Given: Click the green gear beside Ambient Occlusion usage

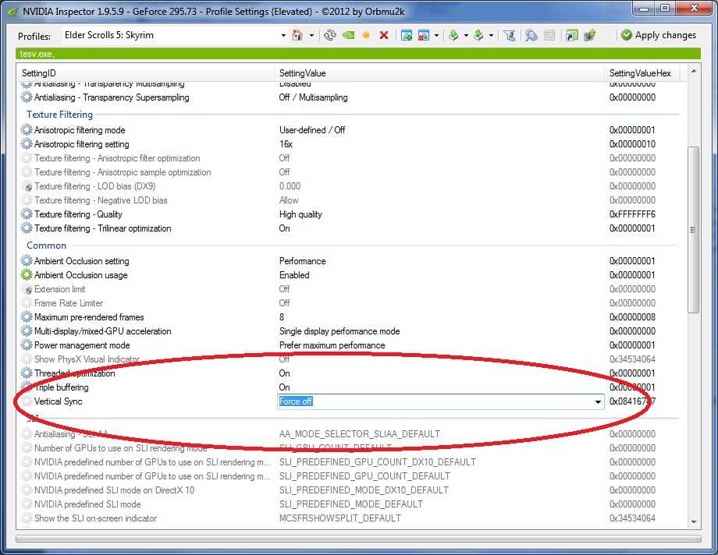Looking at the screenshot, I should pos(27,275).
